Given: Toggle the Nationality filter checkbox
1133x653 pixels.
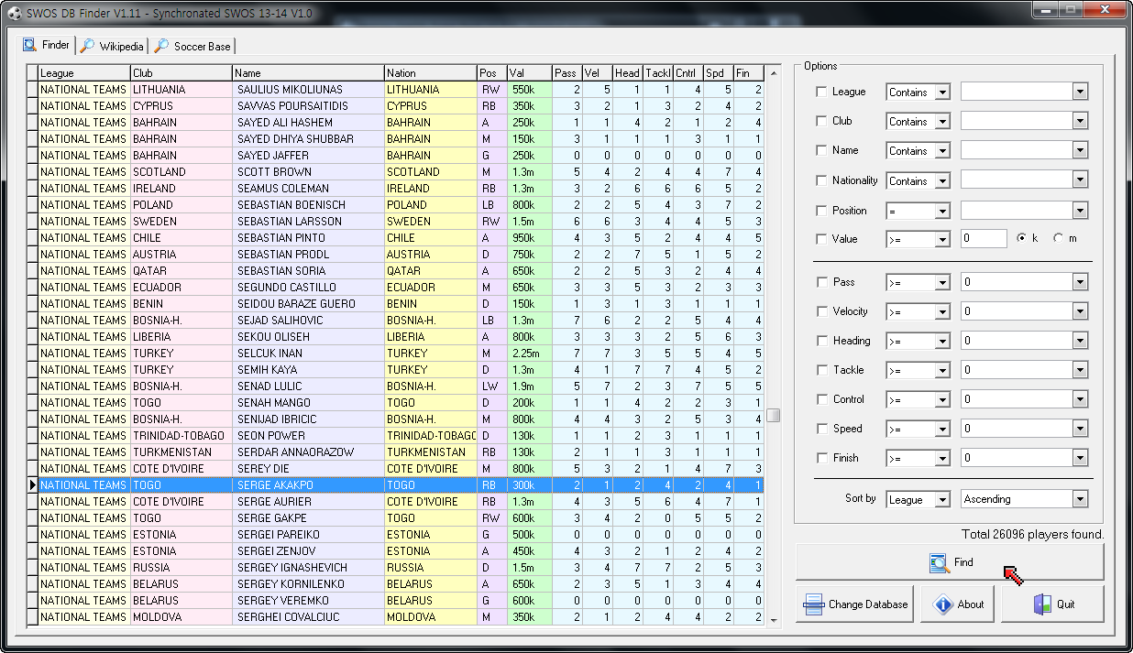Looking at the screenshot, I should point(821,180).
